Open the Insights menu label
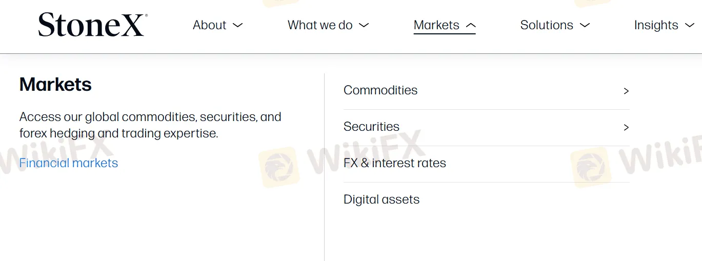This screenshot has width=702, height=261. (656, 25)
